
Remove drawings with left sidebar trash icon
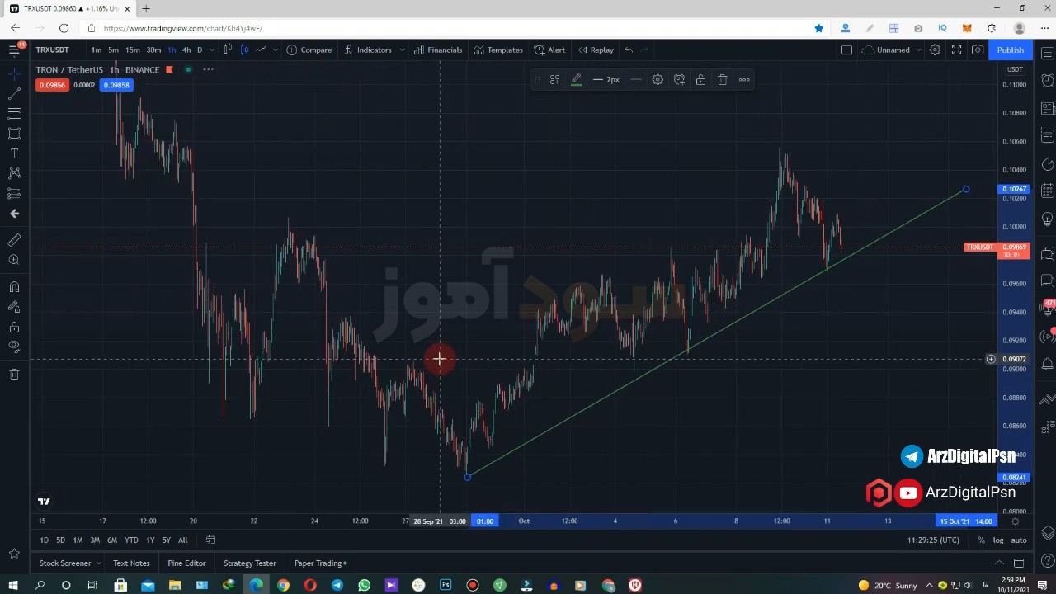point(14,375)
